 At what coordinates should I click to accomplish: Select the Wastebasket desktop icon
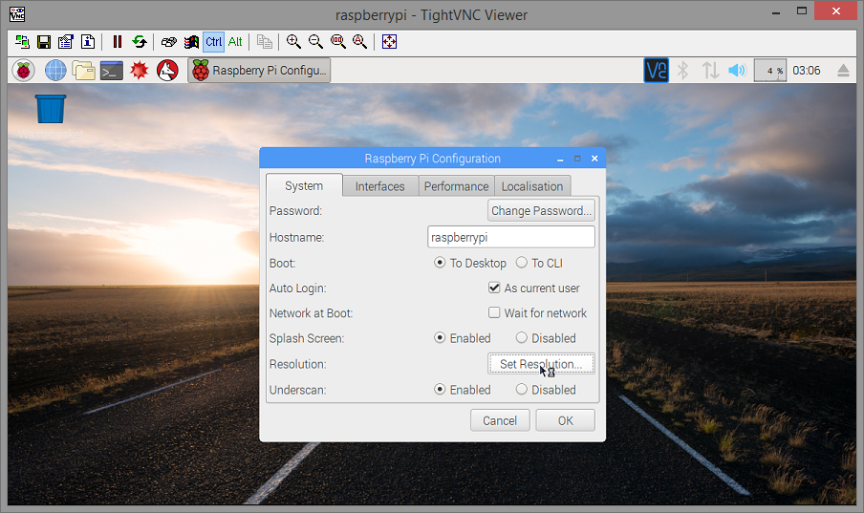[x=51, y=109]
